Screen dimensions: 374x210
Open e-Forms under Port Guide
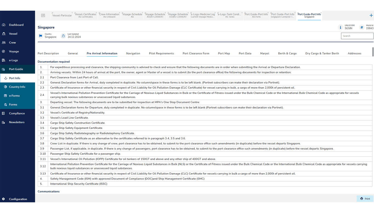click(x=14, y=96)
